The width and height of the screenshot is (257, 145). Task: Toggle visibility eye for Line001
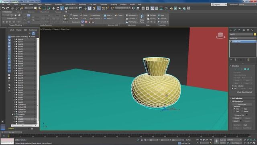(x=14, y=116)
